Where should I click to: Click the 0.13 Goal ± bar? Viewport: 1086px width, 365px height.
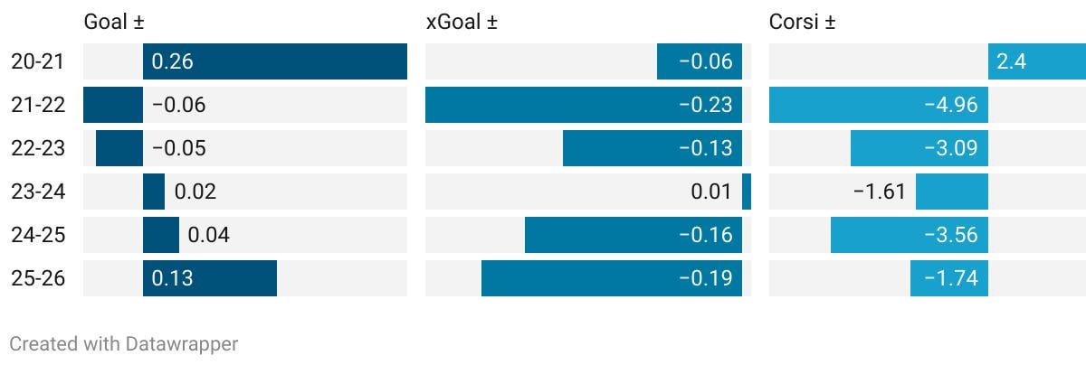click(209, 278)
